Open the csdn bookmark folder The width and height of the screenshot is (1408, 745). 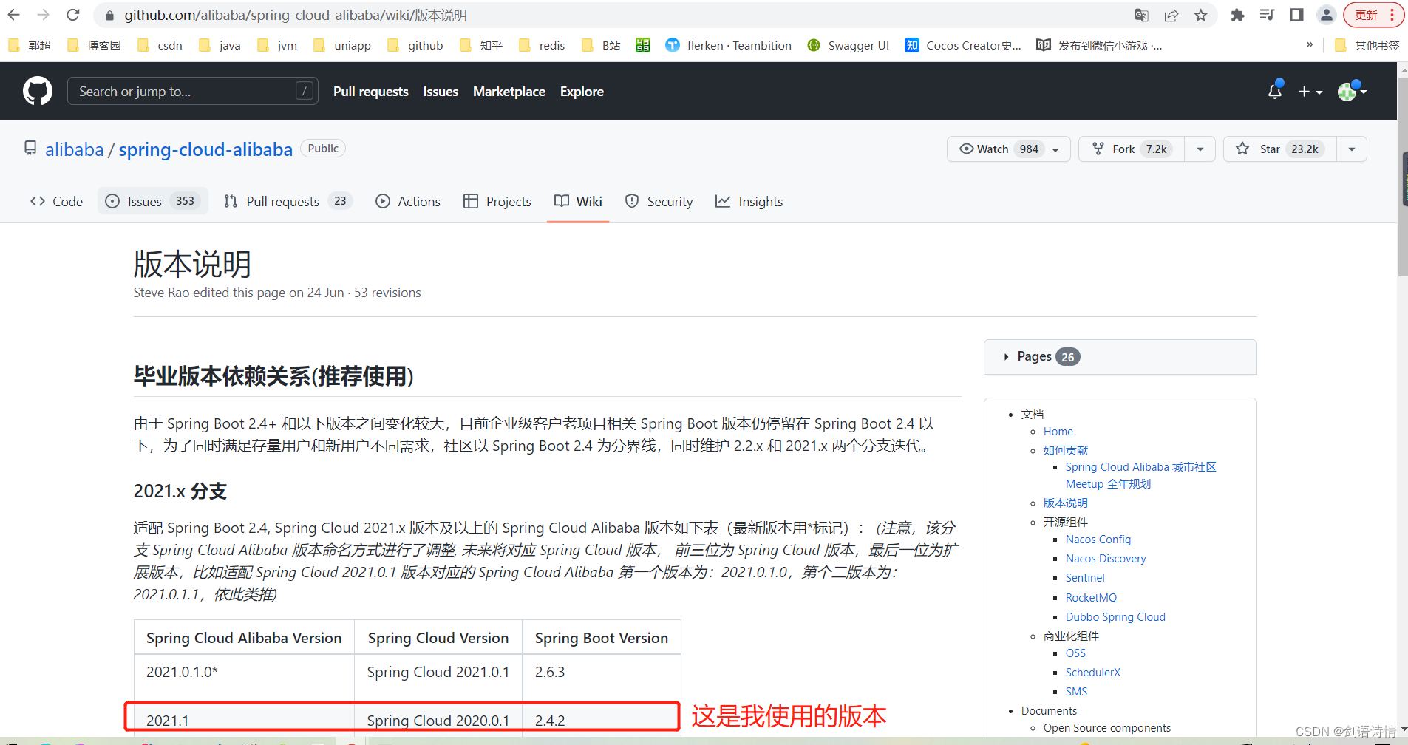click(160, 45)
